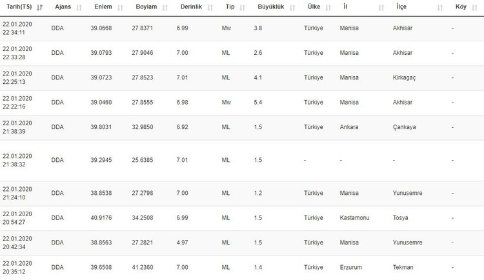Image resolution: width=484 pixels, height=280 pixels.
Task: Click the Tarih(TS) column header text
Action: tap(19, 8)
